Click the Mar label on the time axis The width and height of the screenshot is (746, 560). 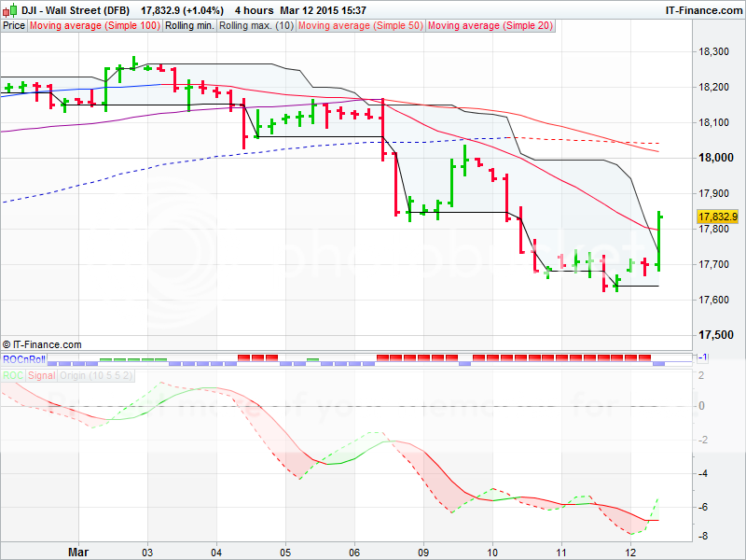79,552
